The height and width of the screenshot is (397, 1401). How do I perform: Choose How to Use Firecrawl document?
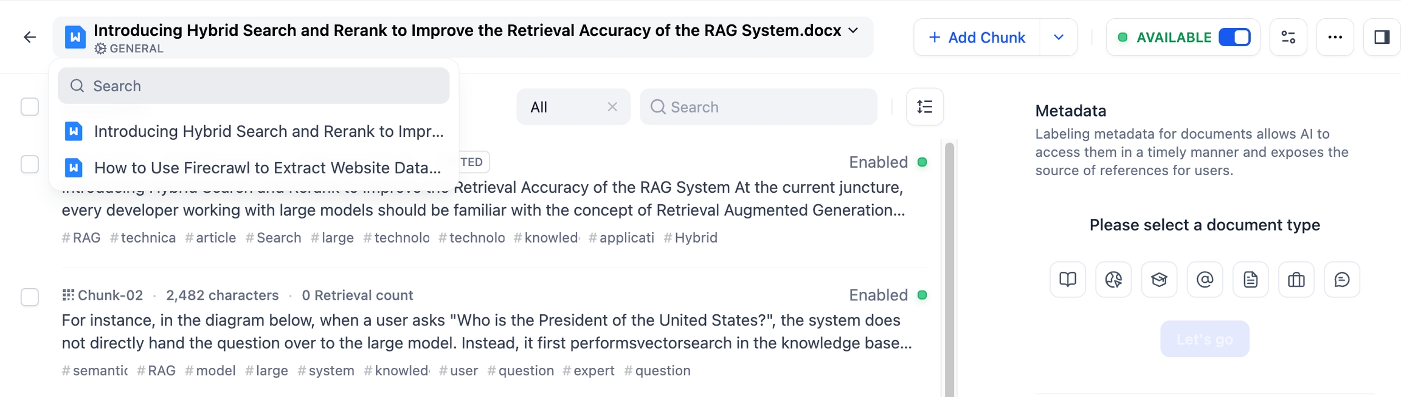point(268,168)
